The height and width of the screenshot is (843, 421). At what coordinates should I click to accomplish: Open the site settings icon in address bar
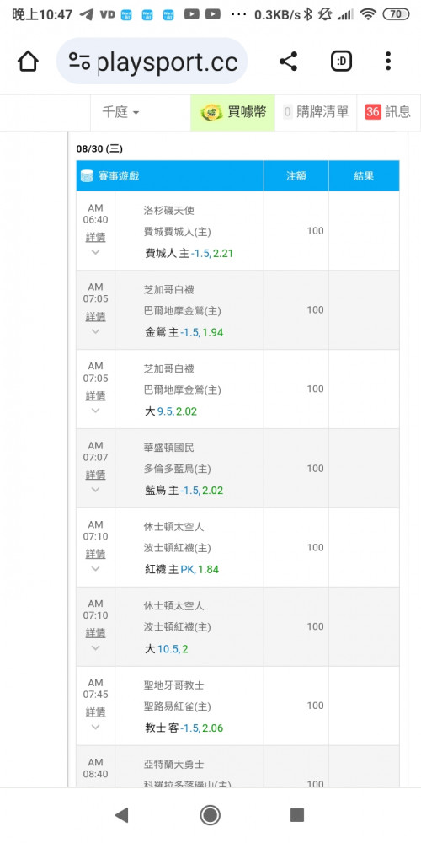pos(79,62)
